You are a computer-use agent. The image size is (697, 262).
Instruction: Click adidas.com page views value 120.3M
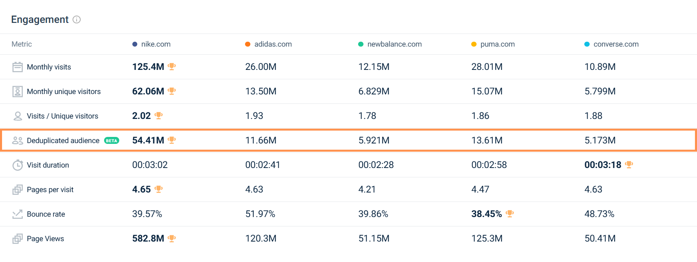(261, 238)
